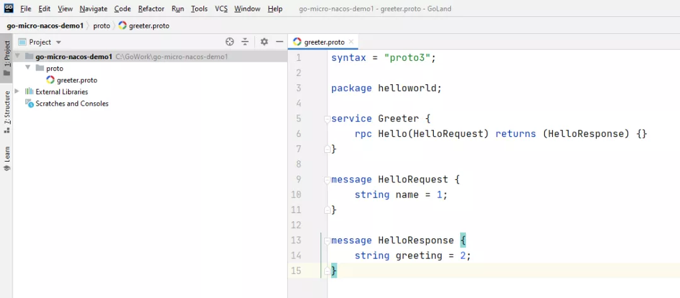The width and height of the screenshot is (680, 298).
Task: Click the field name greeting on line 14
Action: [x=419, y=255]
